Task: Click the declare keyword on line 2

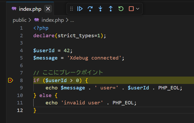Action: (44, 36)
